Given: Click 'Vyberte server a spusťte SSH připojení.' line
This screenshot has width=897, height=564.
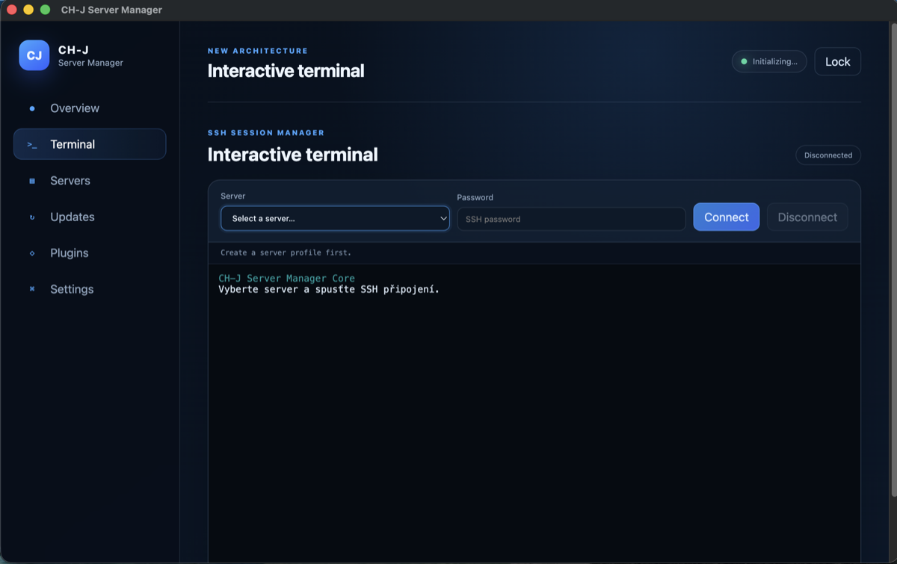Looking at the screenshot, I should pyautogui.click(x=329, y=290).
